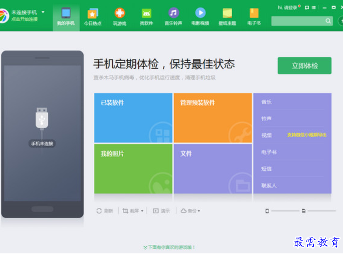Click the 刷新 refresh icon
The image size is (343, 255).
coord(99,211)
